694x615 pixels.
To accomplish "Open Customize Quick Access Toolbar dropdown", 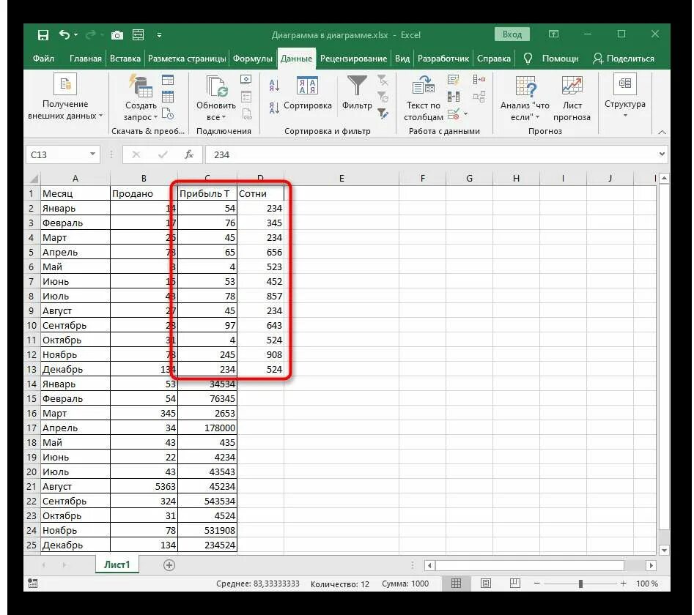I will click(159, 35).
